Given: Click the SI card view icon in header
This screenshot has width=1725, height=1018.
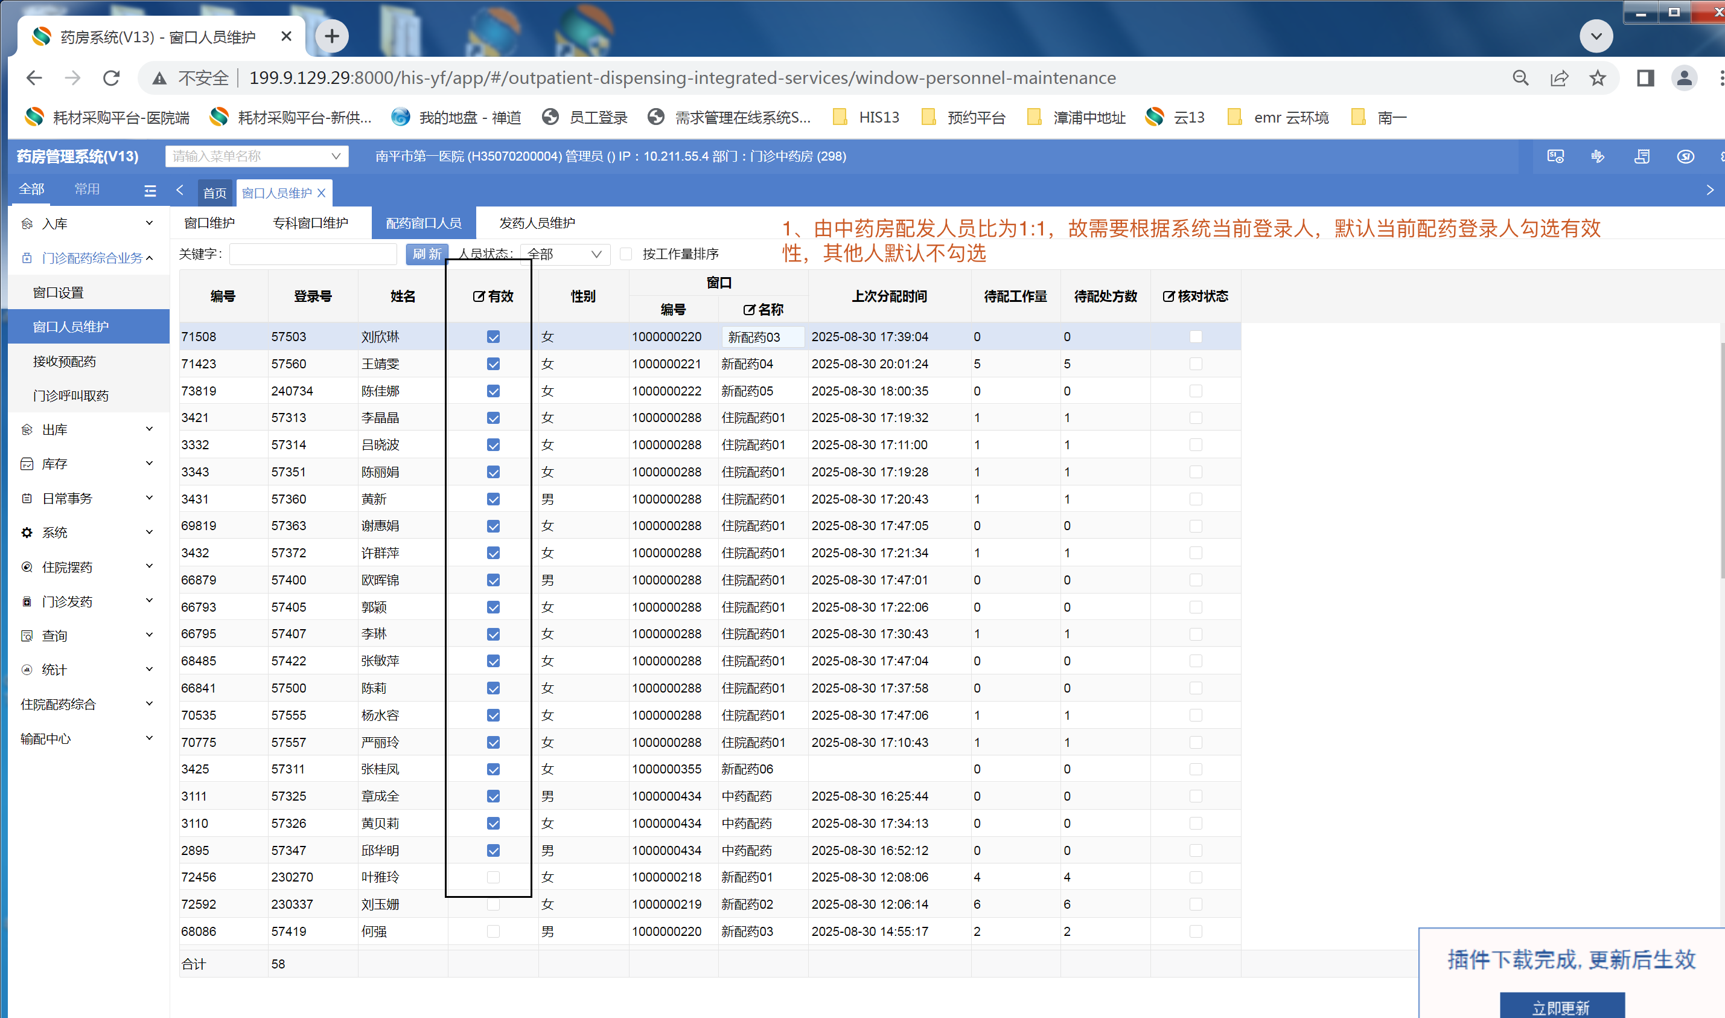Looking at the screenshot, I should (1555, 156).
